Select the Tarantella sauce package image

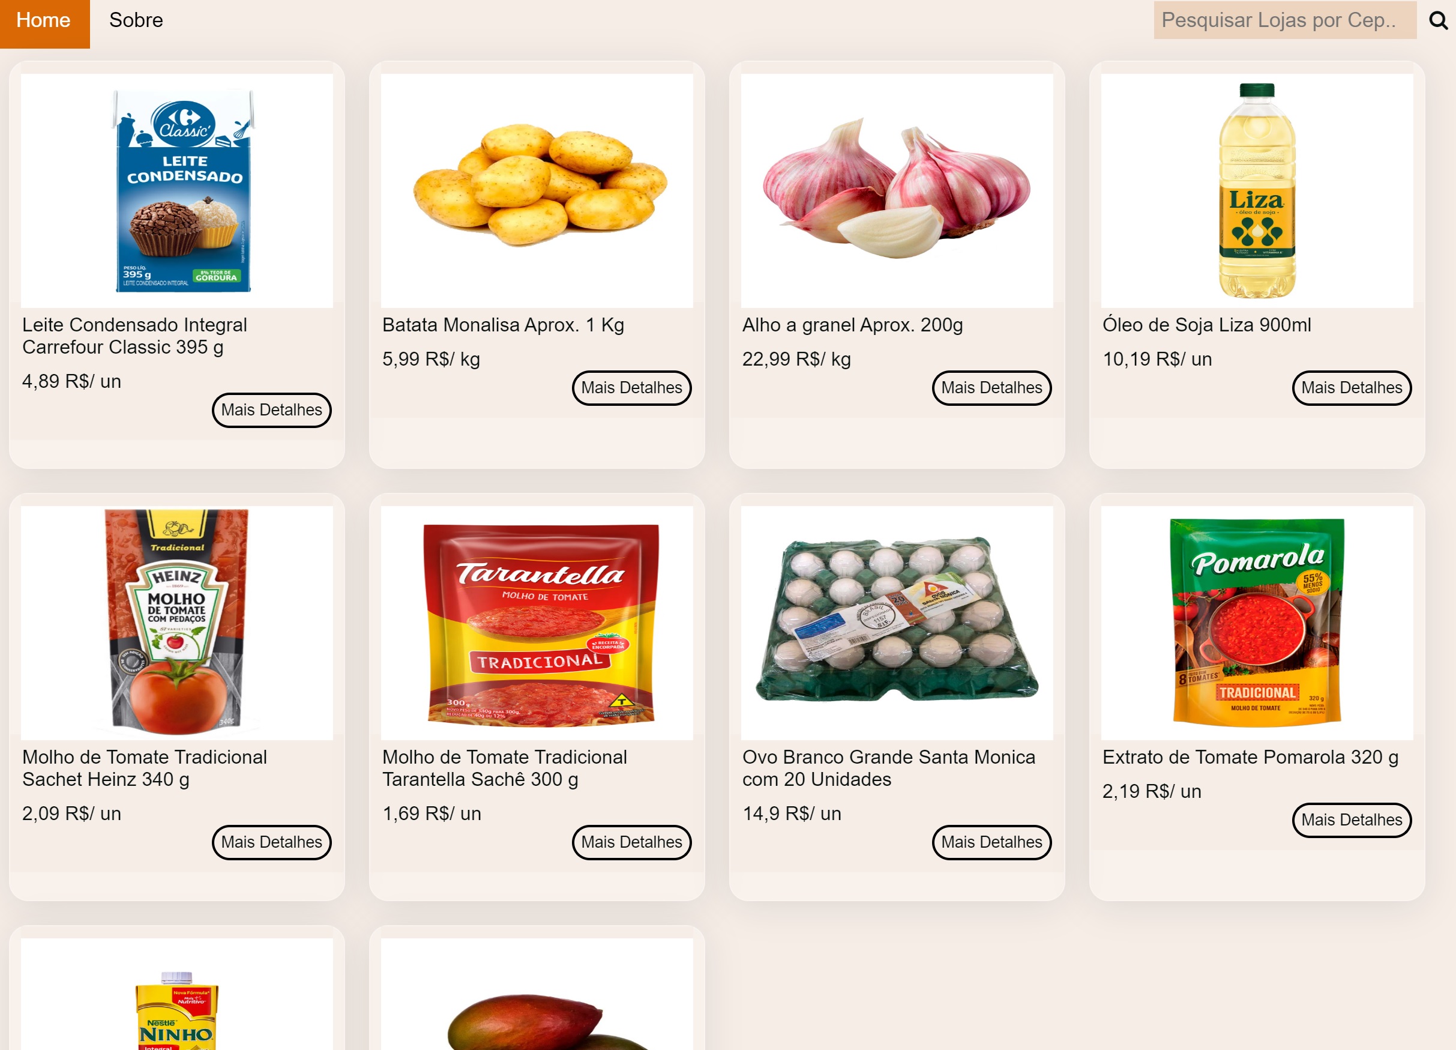pyautogui.click(x=537, y=623)
